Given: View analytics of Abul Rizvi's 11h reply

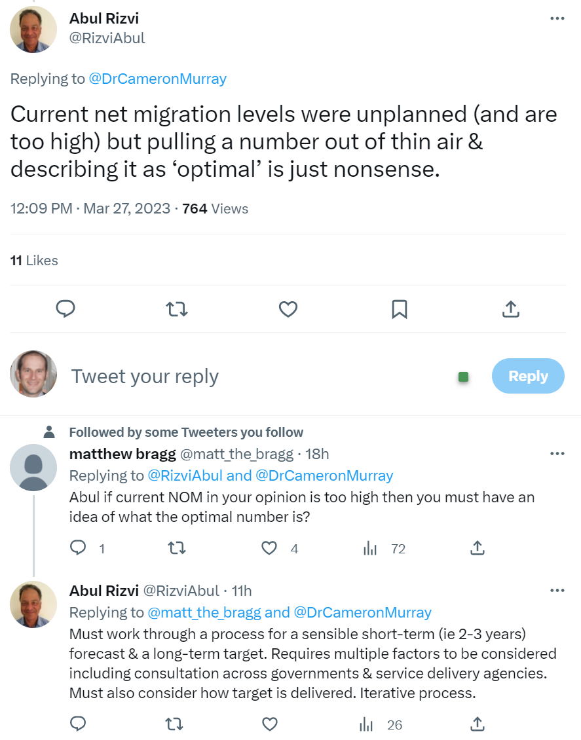Looking at the screenshot, I should (367, 724).
